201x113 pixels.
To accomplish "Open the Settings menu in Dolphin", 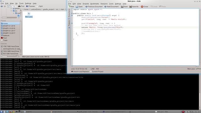I will (x=28, y=3).
